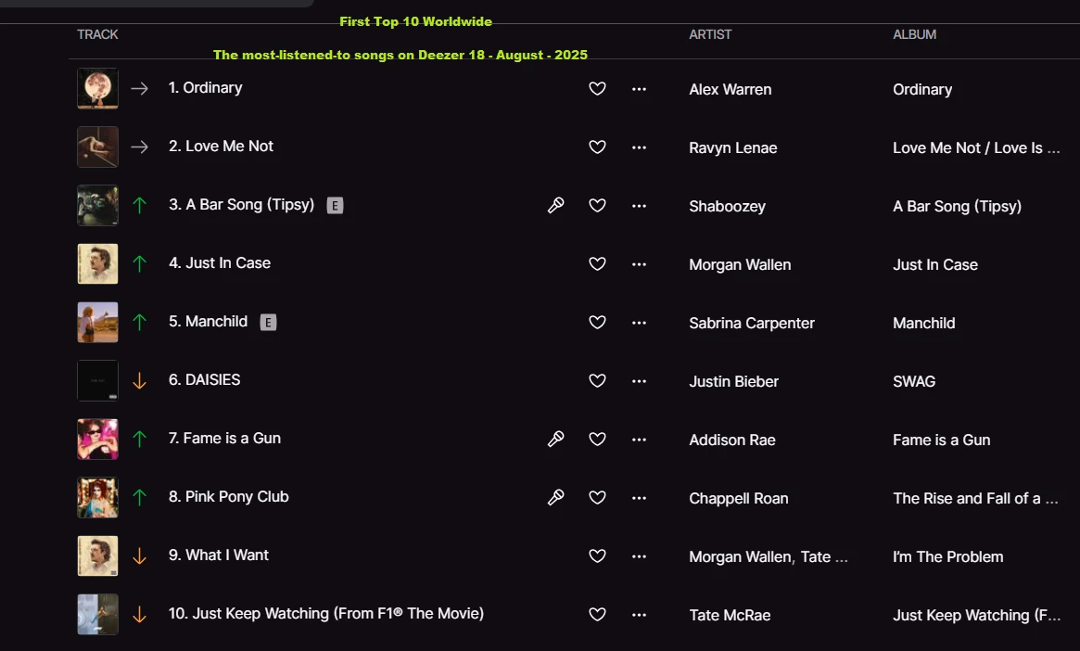Open more options for DAISIES
The height and width of the screenshot is (651, 1080).
coord(639,381)
